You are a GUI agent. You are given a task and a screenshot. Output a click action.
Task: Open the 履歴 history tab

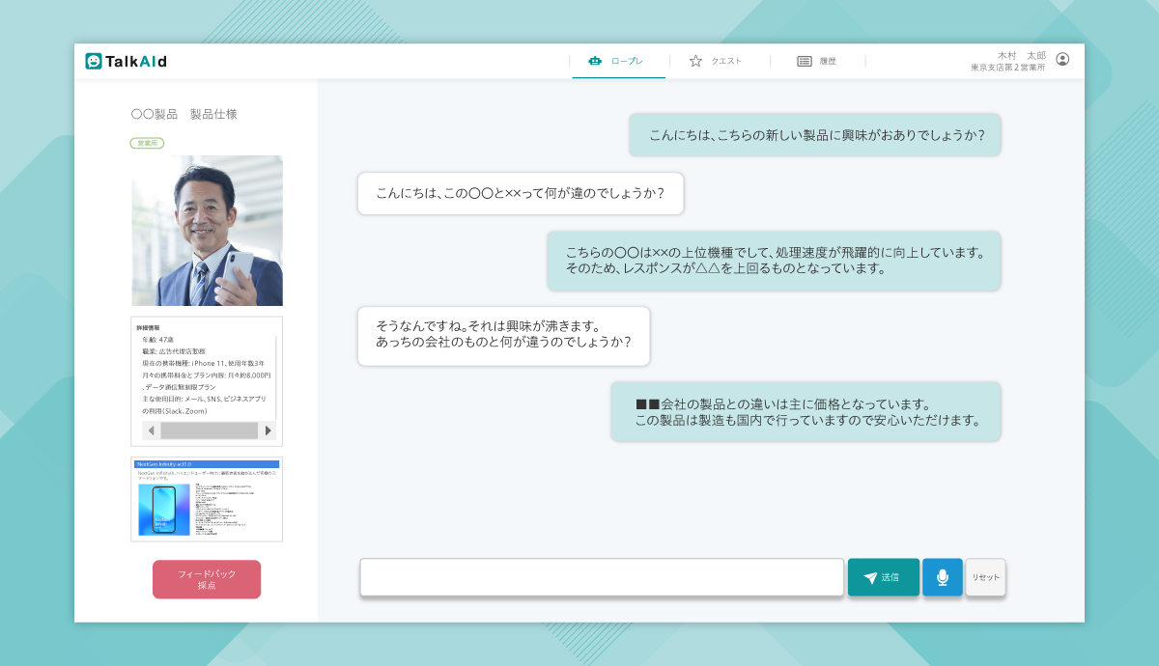tap(816, 61)
